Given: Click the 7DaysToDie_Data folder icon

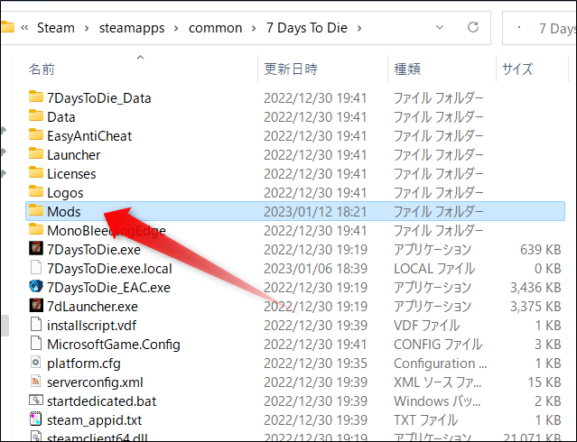Looking at the screenshot, I should click(36, 97).
